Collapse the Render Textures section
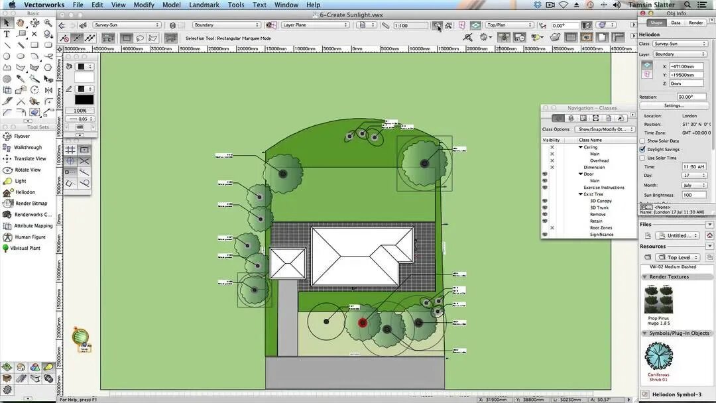Image resolution: width=716 pixels, height=403 pixels. point(645,277)
